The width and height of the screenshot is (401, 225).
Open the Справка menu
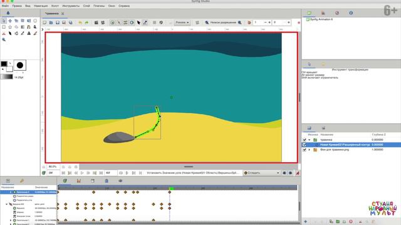pyautogui.click(x=124, y=6)
